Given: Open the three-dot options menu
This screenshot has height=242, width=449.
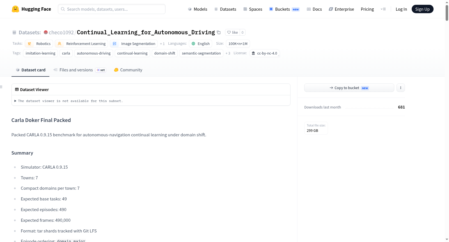Looking at the screenshot, I should (x=401, y=88).
